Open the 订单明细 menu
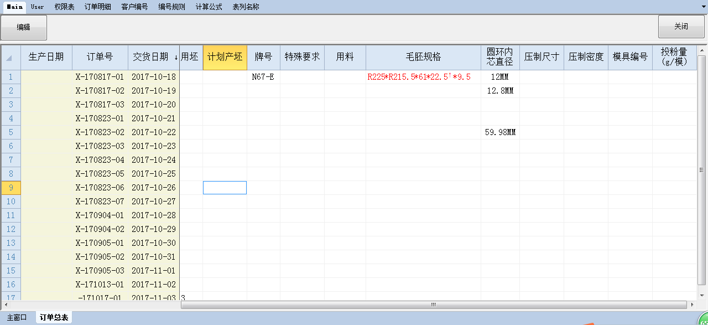This screenshot has width=708, height=325. (97, 7)
